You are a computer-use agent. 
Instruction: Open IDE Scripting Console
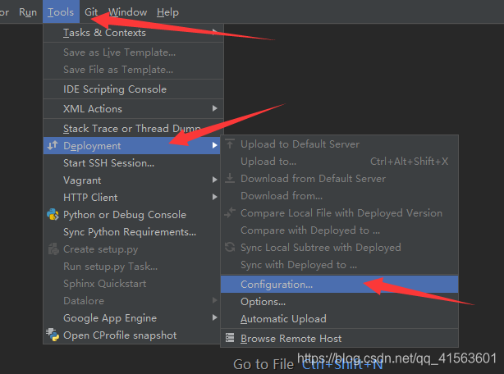(x=134, y=89)
